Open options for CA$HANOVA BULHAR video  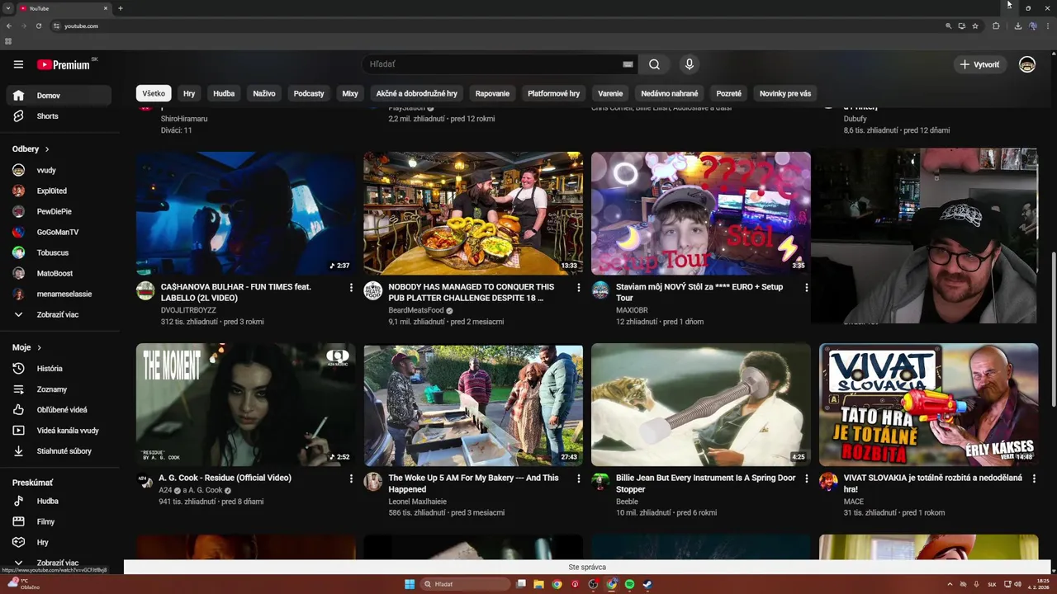[x=351, y=288]
